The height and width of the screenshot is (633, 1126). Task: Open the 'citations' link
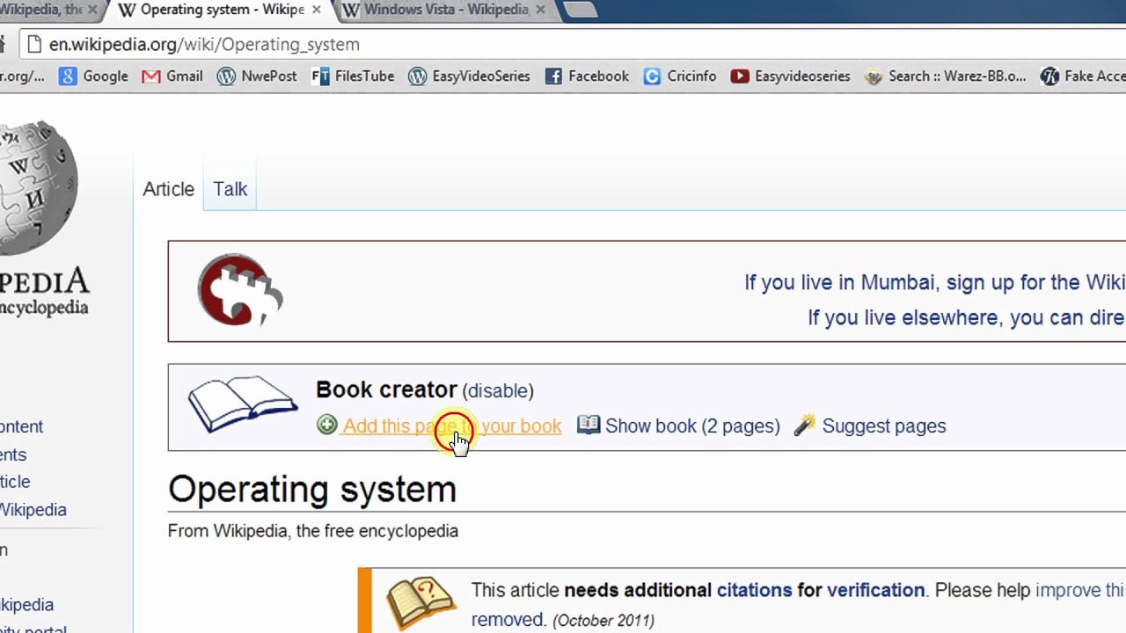click(755, 590)
